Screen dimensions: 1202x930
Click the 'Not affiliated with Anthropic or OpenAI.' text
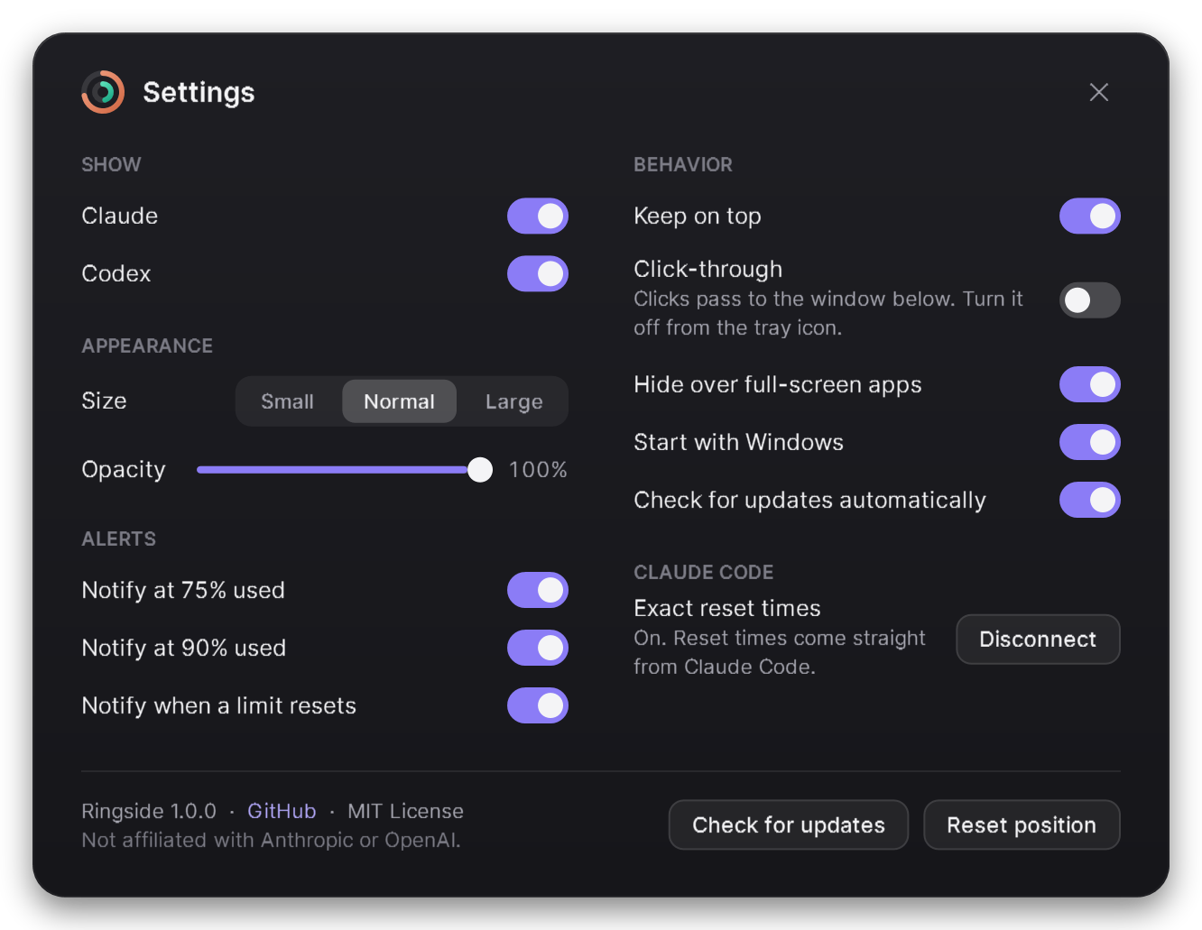coord(271,840)
